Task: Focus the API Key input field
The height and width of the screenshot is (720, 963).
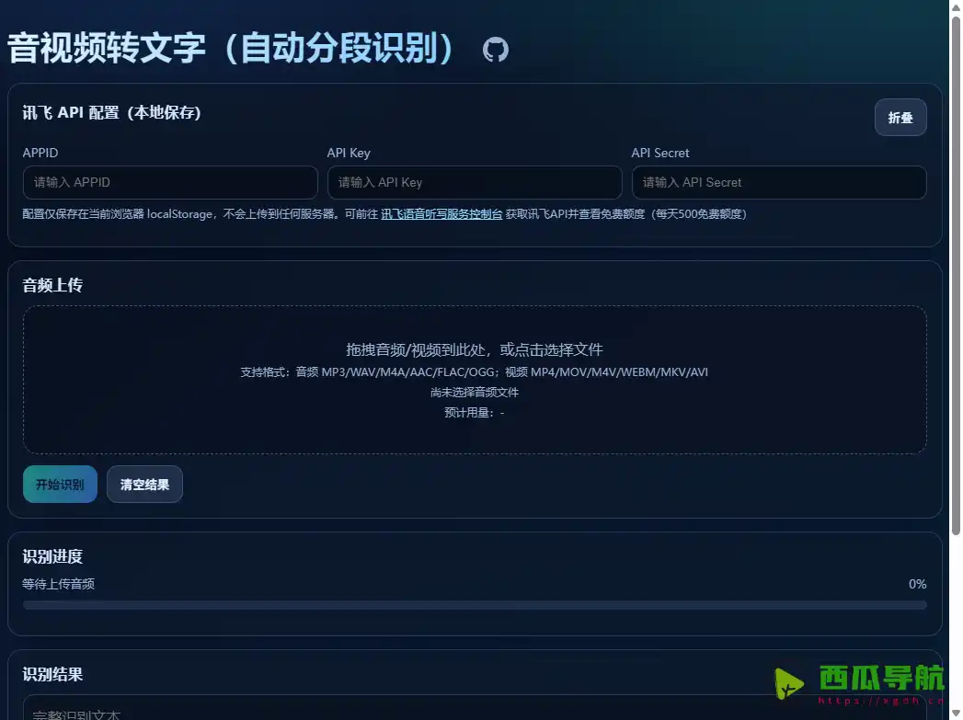Action: pos(475,182)
